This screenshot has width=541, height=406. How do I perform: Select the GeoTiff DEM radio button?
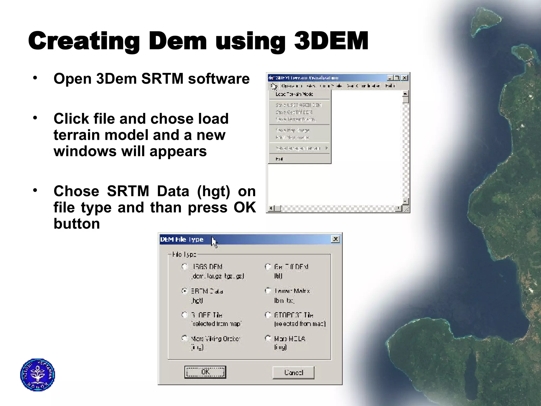[268, 266]
